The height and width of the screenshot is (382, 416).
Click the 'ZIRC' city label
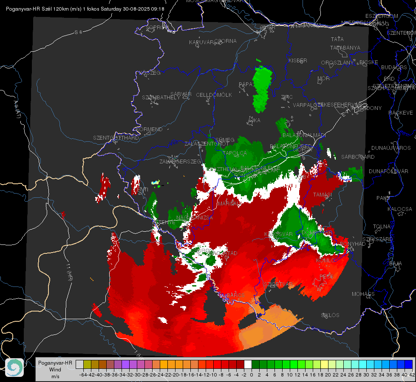(287, 97)
